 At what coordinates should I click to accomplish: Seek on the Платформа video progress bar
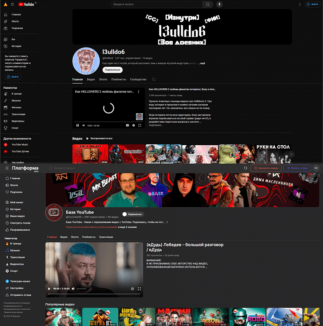pyautogui.click(x=94, y=294)
